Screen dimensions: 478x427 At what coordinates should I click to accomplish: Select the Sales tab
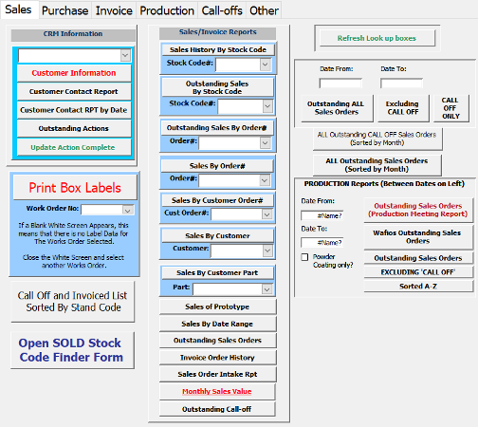18,9
